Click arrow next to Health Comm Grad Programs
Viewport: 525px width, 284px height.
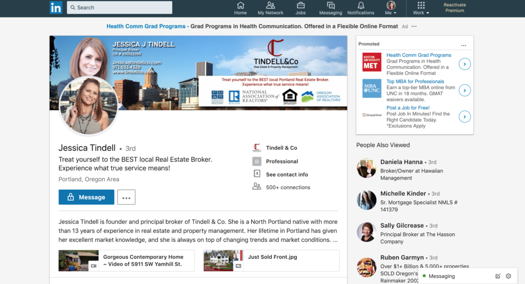[x=465, y=64]
